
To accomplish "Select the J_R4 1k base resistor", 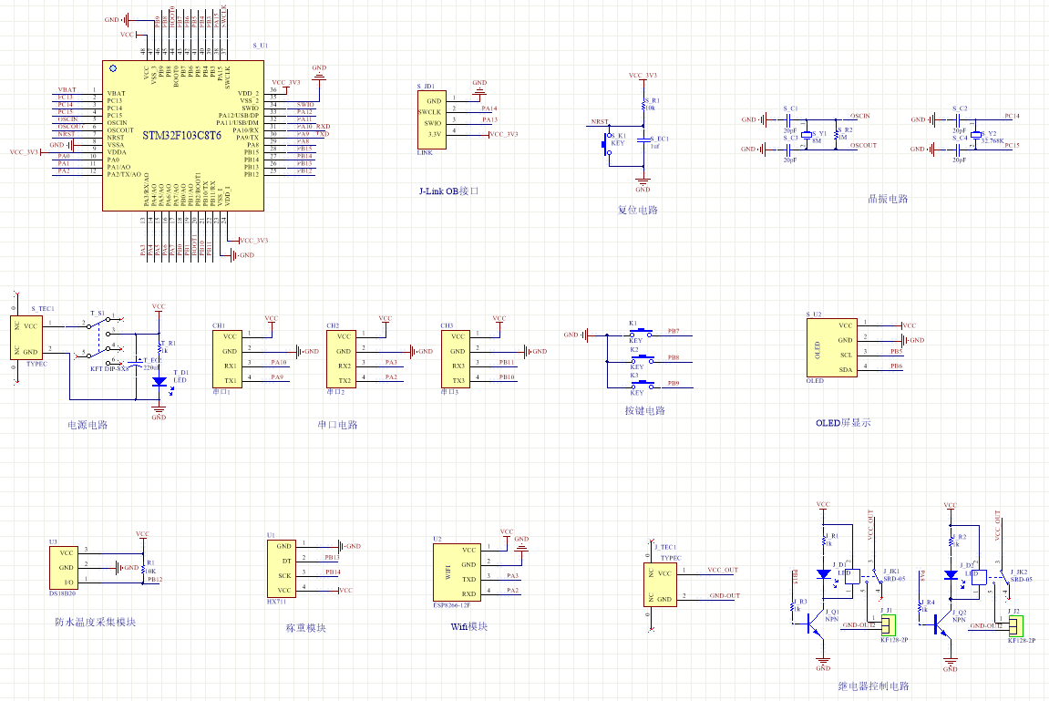I will point(920,607).
